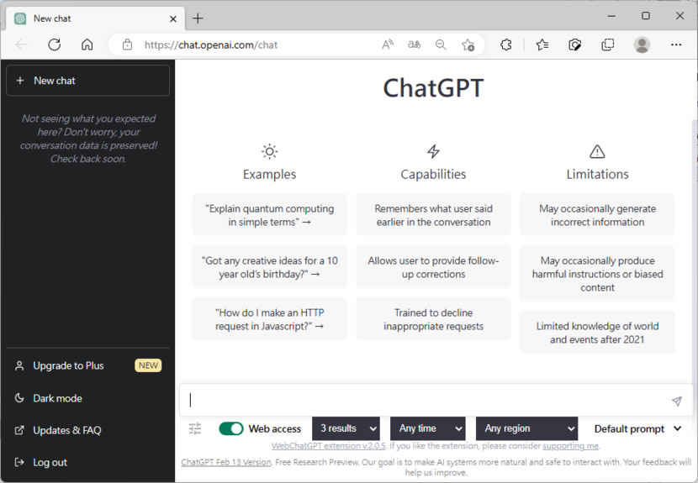Use example "Explain quantum computing in simple terms"
The width and height of the screenshot is (698, 483).
(x=269, y=215)
